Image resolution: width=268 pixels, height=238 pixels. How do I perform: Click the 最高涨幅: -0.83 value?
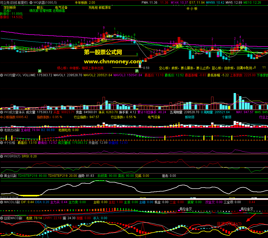pos(196,75)
